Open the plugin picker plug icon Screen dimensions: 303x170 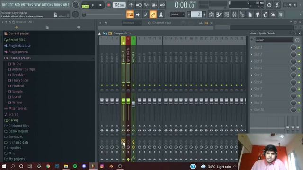coord(258,15)
